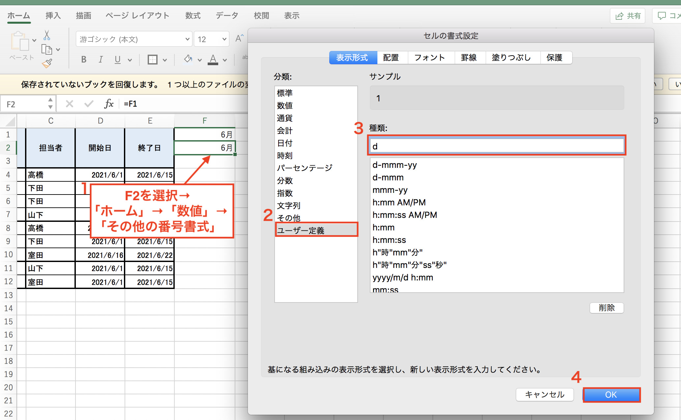This screenshot has width=681, height=420.
Task: Click the formula bar cancel X icon
Action: (x=69, y=104)
